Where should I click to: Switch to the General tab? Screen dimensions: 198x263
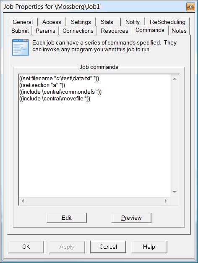pos(23,22)
